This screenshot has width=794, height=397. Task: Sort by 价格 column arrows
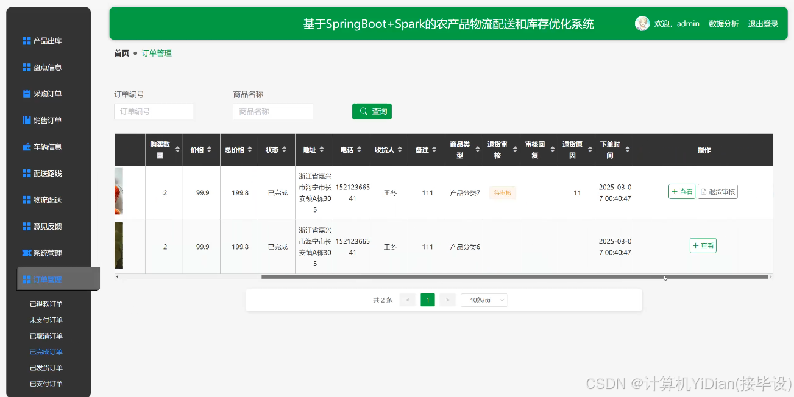209,150
